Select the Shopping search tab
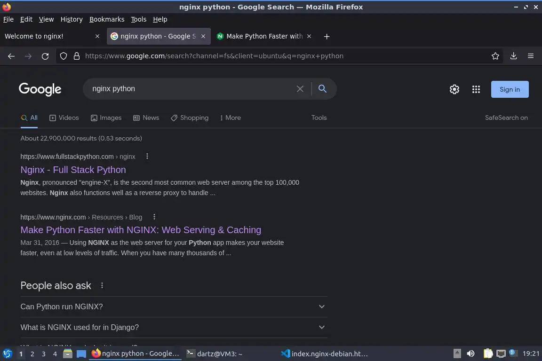The width and height of the screenshot is (542, 361). (190, 118)
